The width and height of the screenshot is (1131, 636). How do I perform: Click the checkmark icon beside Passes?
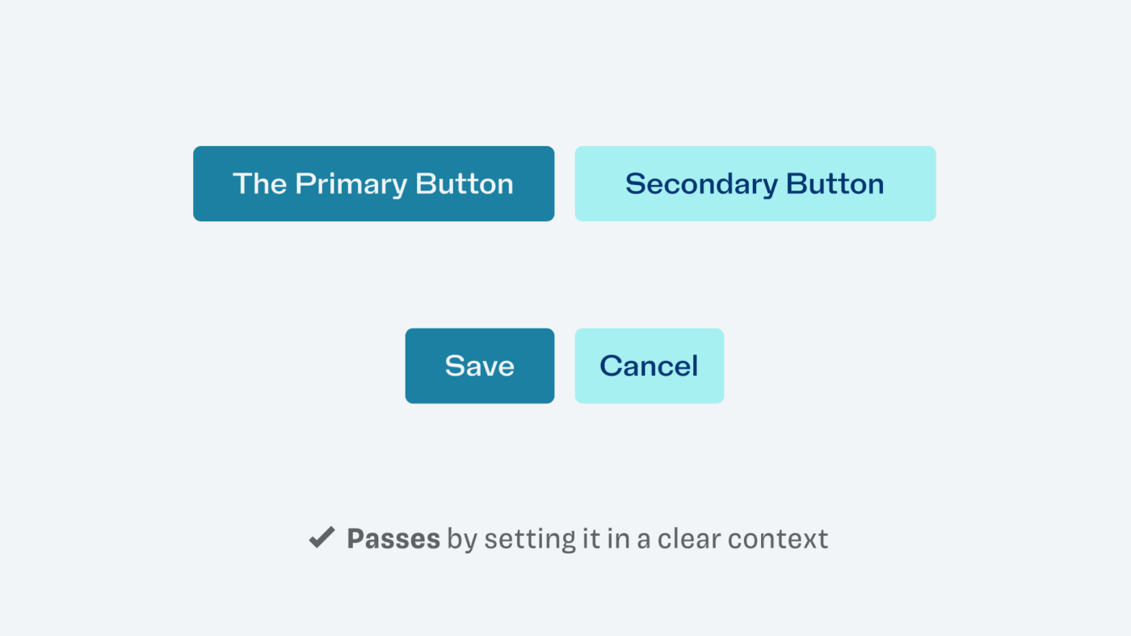tap(322, 538)
